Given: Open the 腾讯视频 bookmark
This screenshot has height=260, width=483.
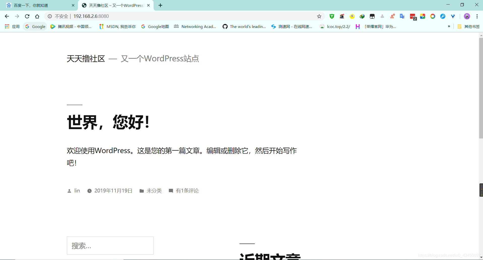Looking at the screenshot, I should tap(71, 26).
